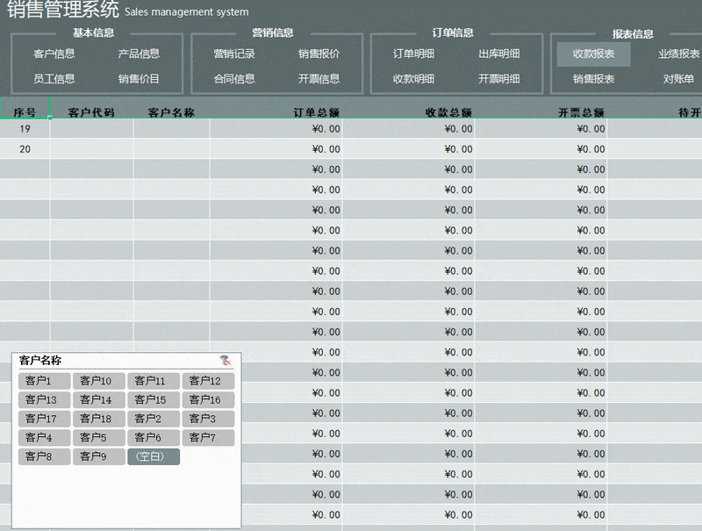Filter slicer by 客户1
Screen dimensions: 702x531
click(44, 381)
